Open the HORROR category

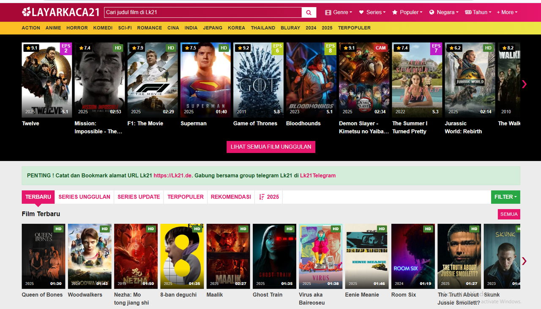(77, 28)
